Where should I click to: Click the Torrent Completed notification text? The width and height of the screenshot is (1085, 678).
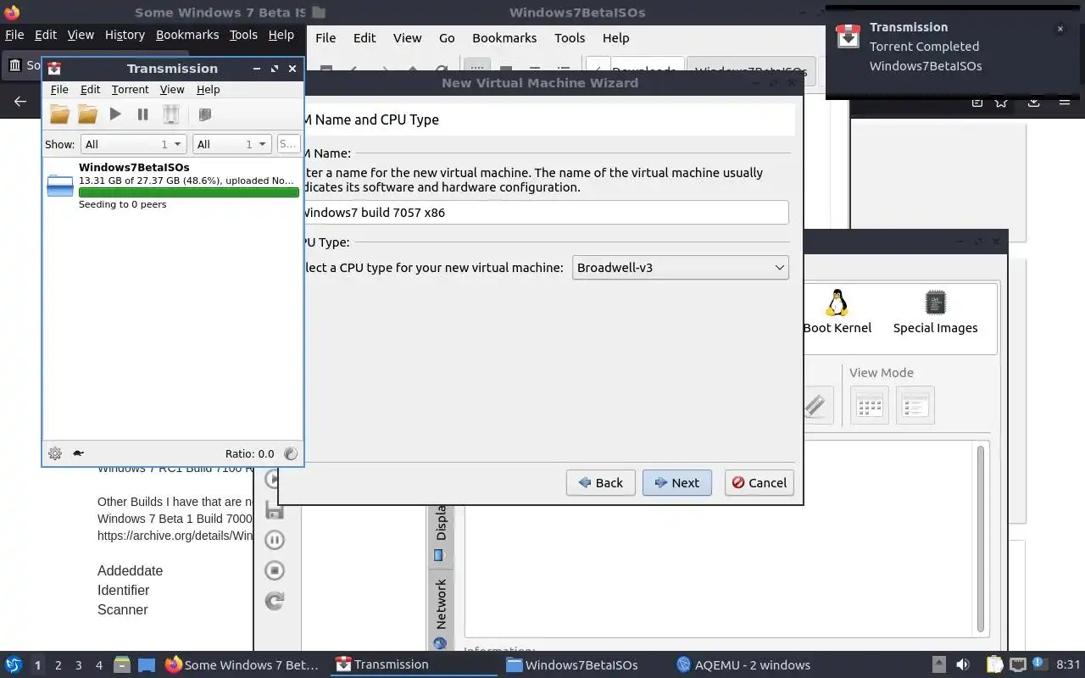924,47
